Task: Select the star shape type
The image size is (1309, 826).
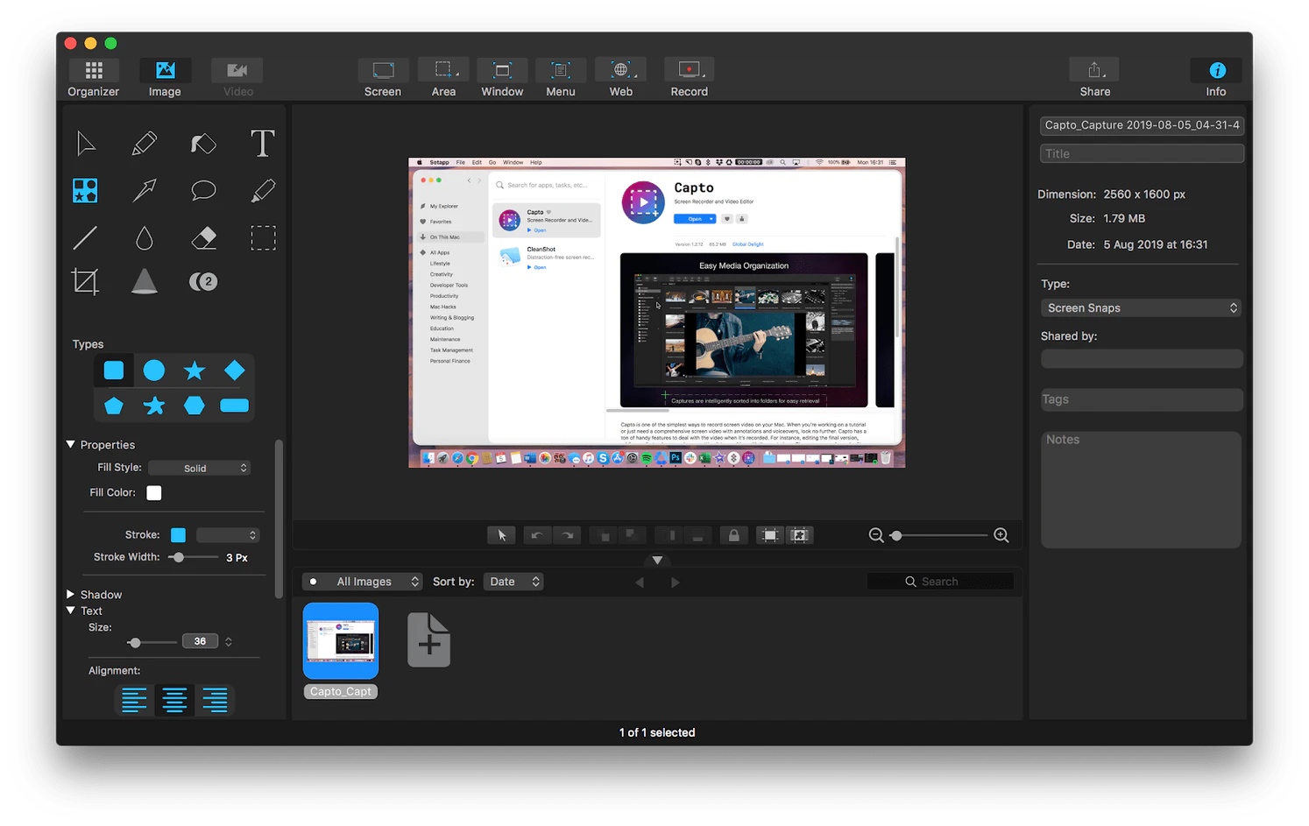Action: click(x=194, y=371)
